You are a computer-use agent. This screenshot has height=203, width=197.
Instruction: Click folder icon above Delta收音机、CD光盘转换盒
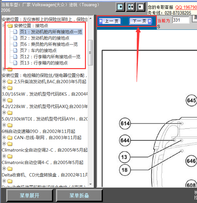tap(10, 169)
